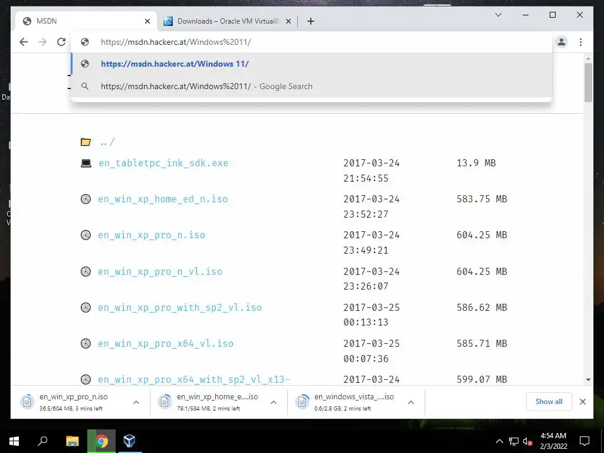604x453 pixels.
Task: Open en_win_xp_pro_with_sp2_vl.iso link
Action: click(x=179, y=307)
